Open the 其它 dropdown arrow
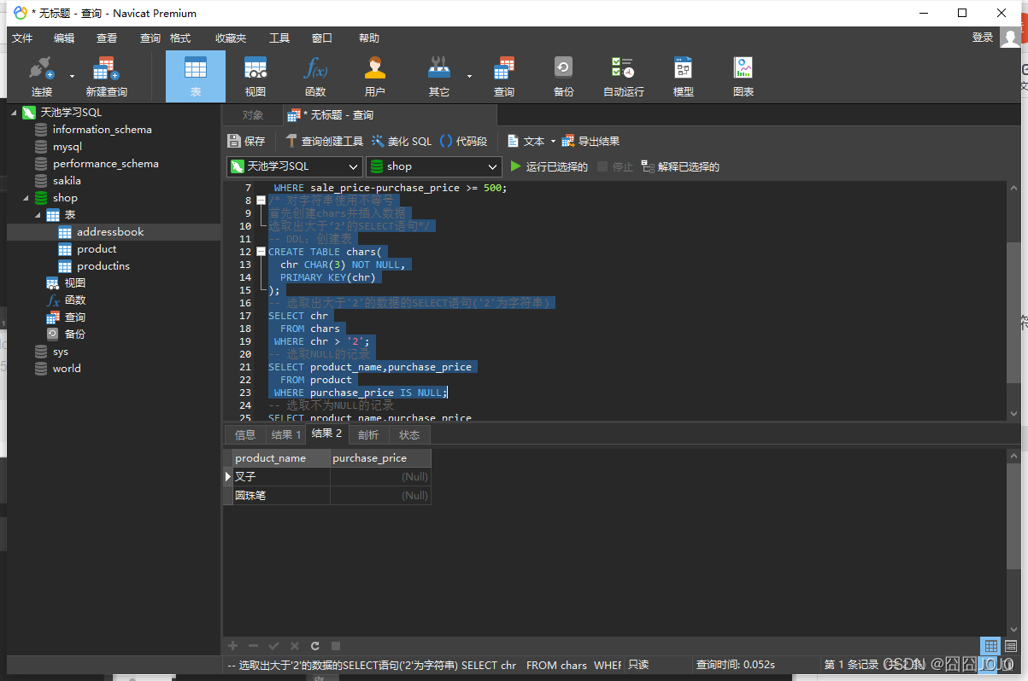The width and height of the screenshot is (1028, 681). pyautogui.click(x=469, y=77)
